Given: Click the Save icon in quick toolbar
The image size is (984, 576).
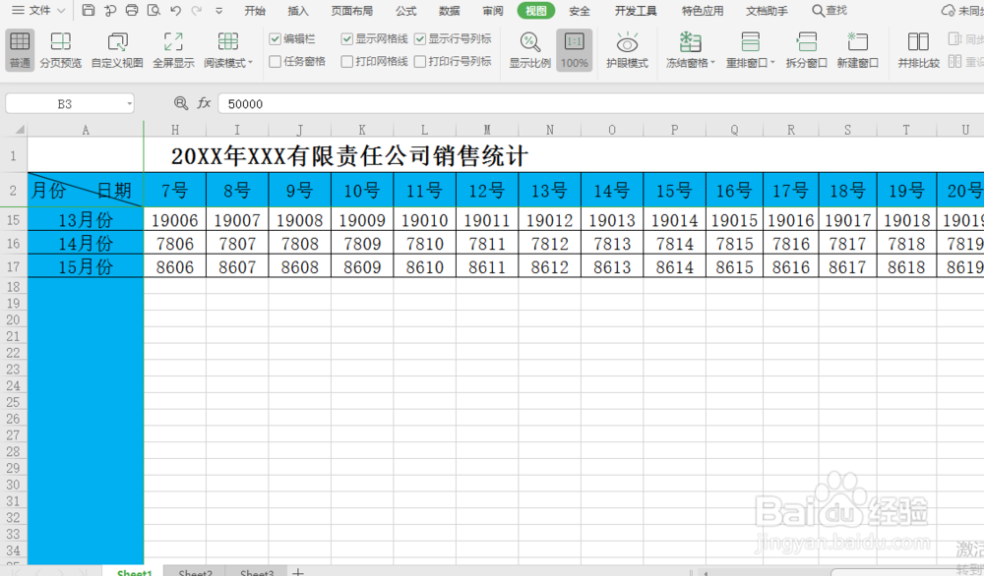Looking at the screenshot, I should (89, 10).
